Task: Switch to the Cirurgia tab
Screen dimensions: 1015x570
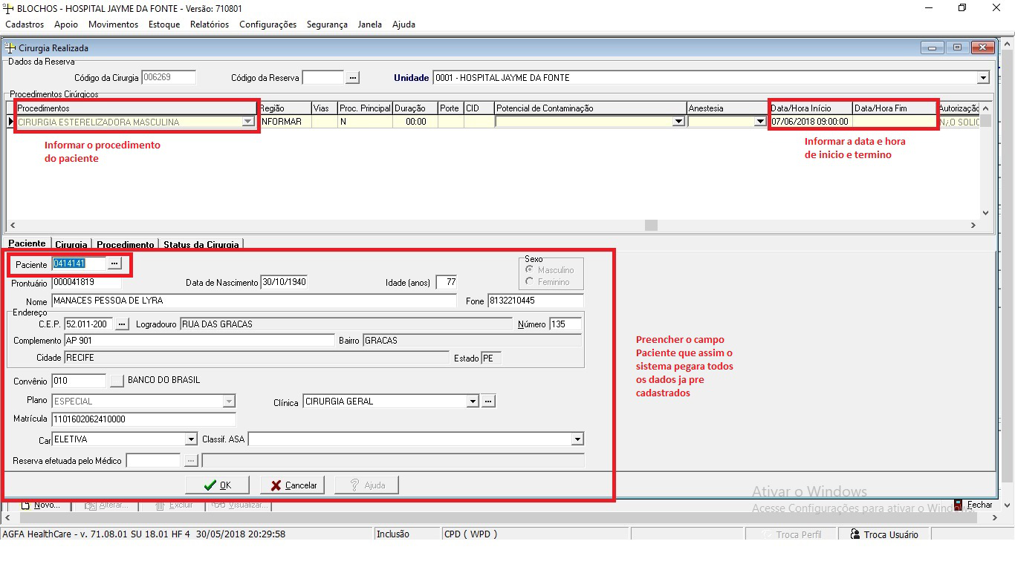Action: tap(71, 245)
